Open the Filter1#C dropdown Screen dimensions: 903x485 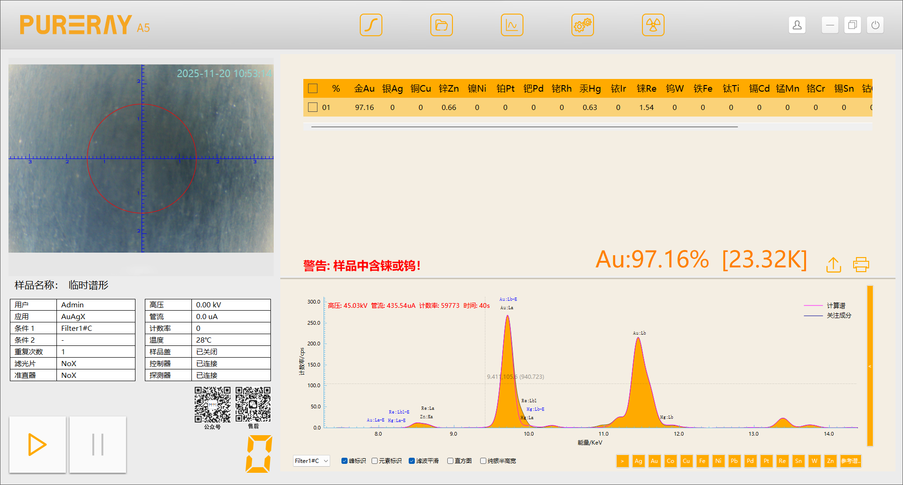tap(311, 461)
